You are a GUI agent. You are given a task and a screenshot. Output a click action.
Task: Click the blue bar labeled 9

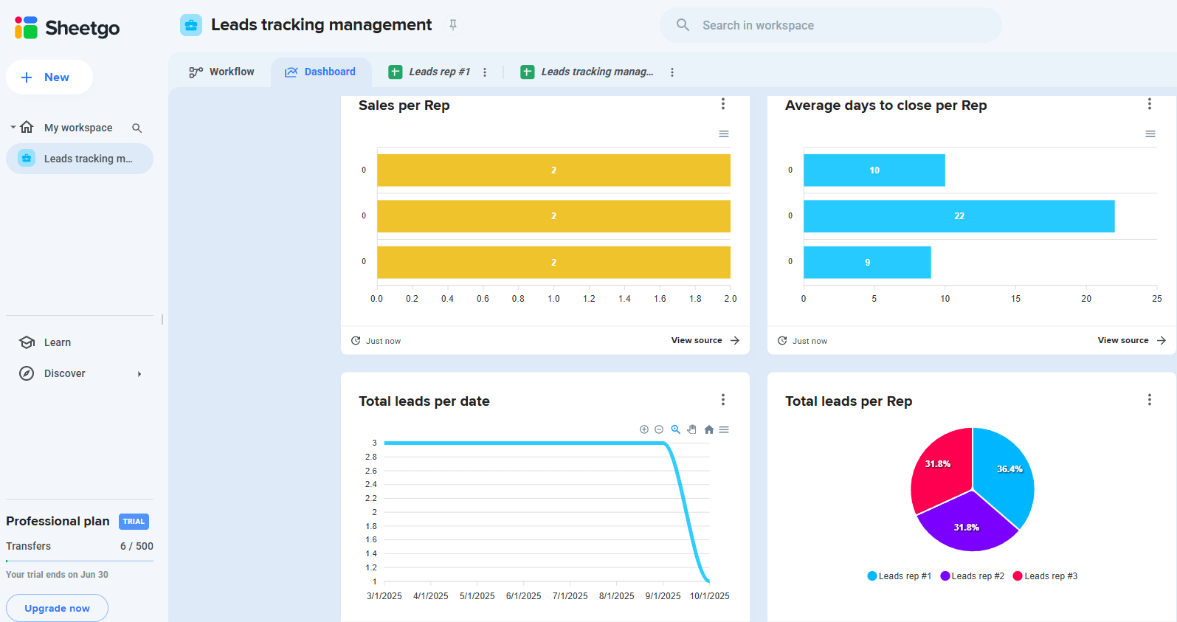(867, 263)
